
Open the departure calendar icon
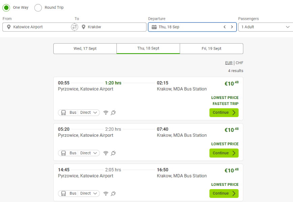pyautogui.click(x=154, y=27)
